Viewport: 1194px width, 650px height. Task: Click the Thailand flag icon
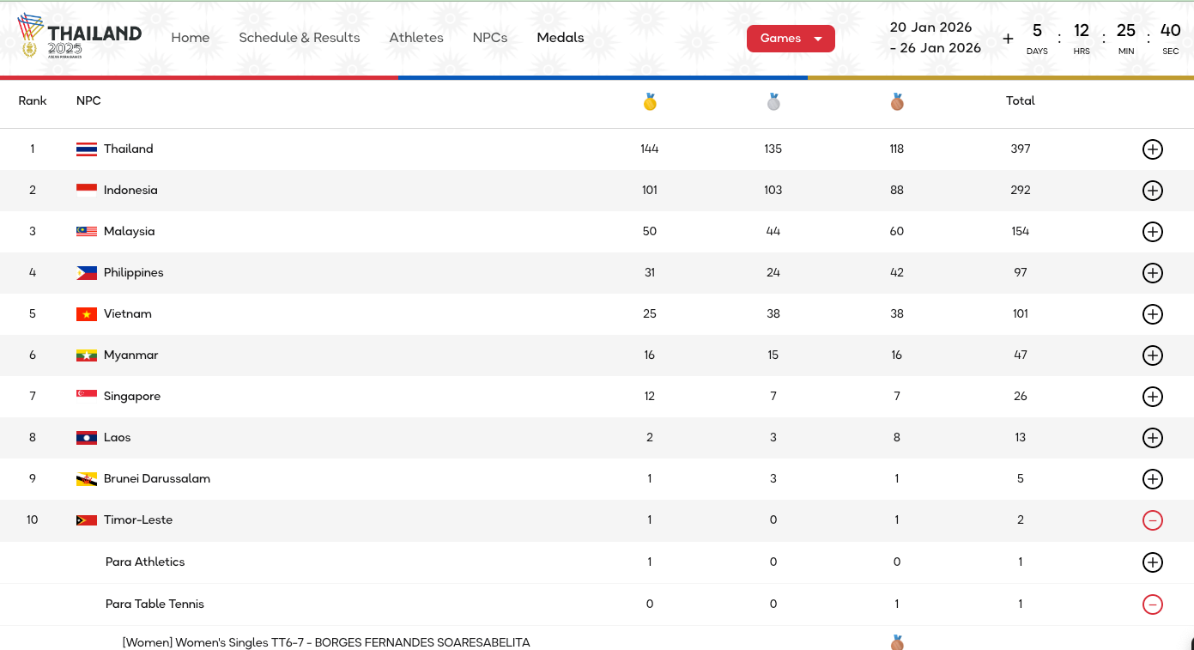pos(87,149)
